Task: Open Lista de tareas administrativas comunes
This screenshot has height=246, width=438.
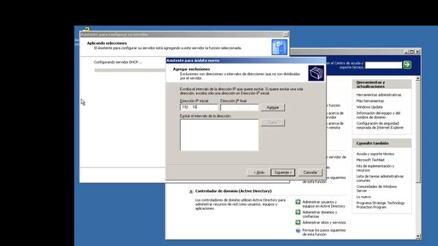Action: [380, 178]
